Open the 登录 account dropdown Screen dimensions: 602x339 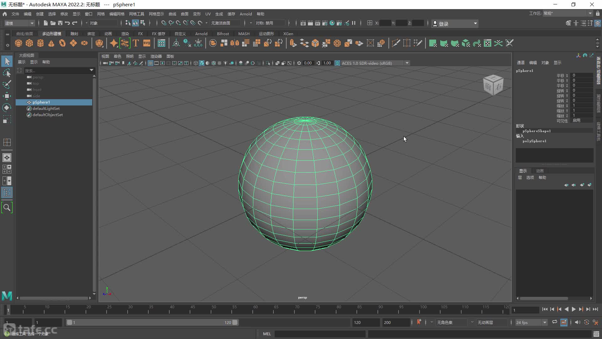coord(455,24)
